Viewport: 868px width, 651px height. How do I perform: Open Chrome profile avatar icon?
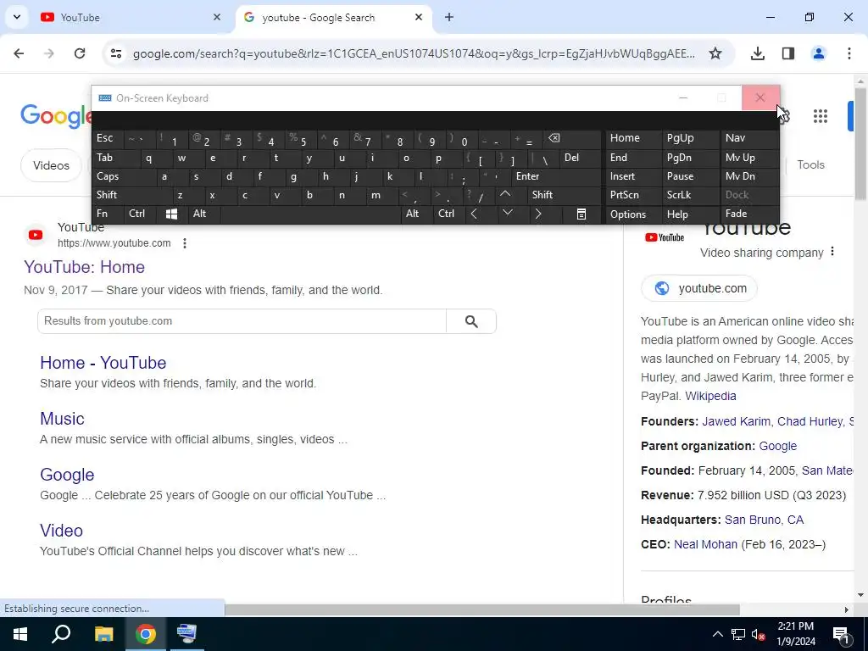point(818,53)
